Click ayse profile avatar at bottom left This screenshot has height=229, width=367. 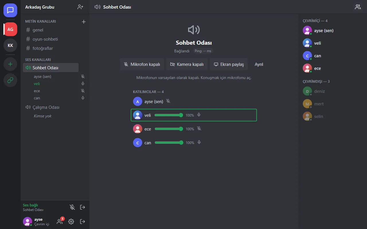click(28, 221)
